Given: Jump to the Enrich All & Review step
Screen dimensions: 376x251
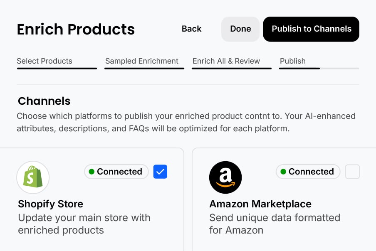Looking at the screenshot, I should (226, 61).
